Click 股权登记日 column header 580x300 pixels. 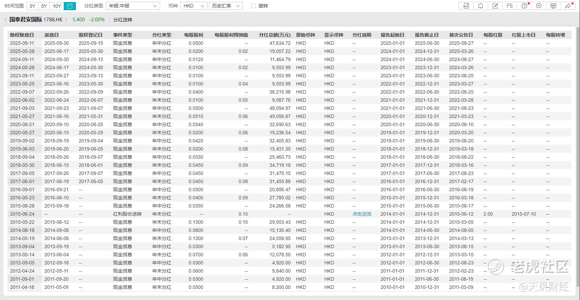point(91,35)
